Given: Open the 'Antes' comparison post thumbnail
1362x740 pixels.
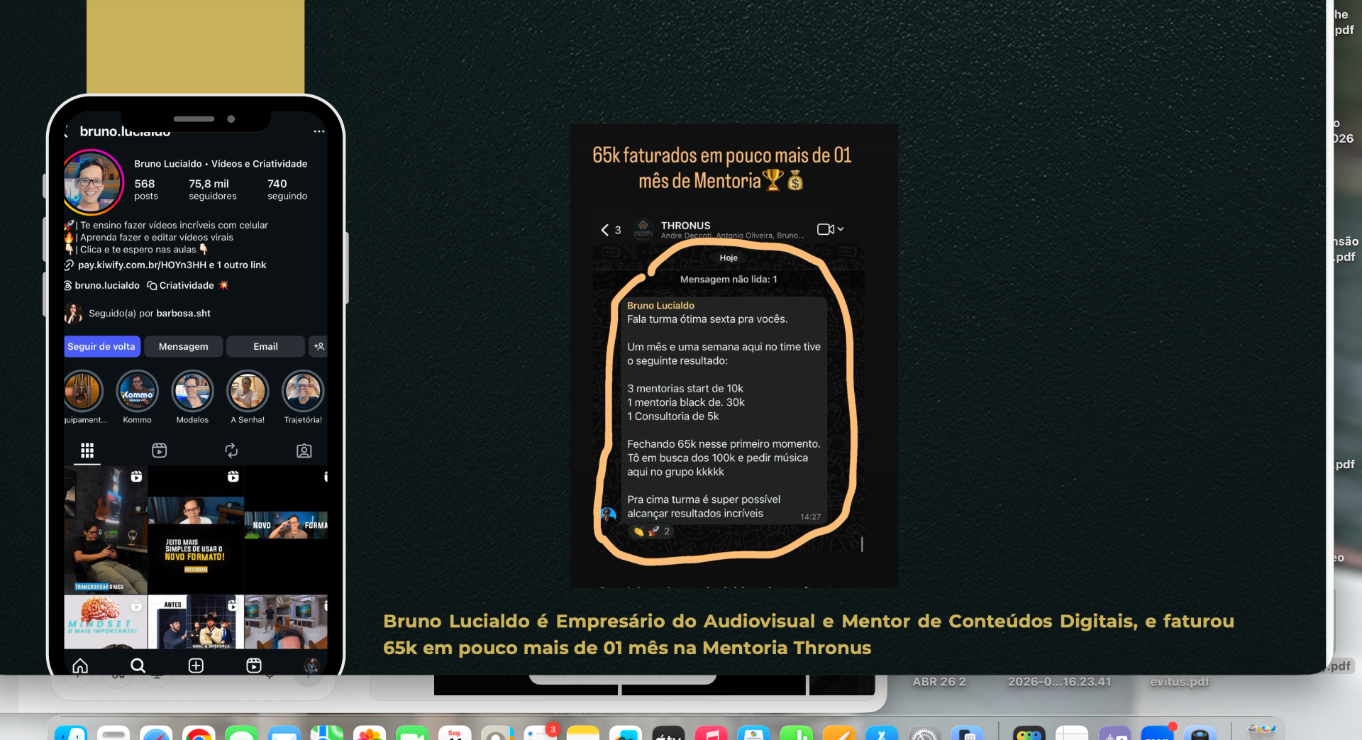Looking at the screenshot, I should coord(196,622).
